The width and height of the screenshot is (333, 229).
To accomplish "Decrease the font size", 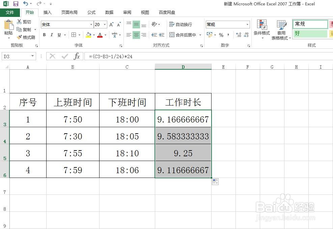I will (119, 25).
